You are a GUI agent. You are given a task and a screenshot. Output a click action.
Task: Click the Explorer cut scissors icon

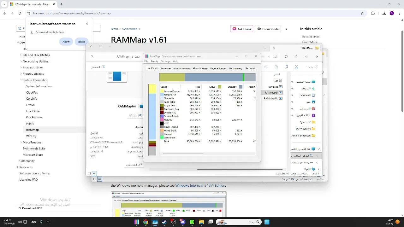296,67
